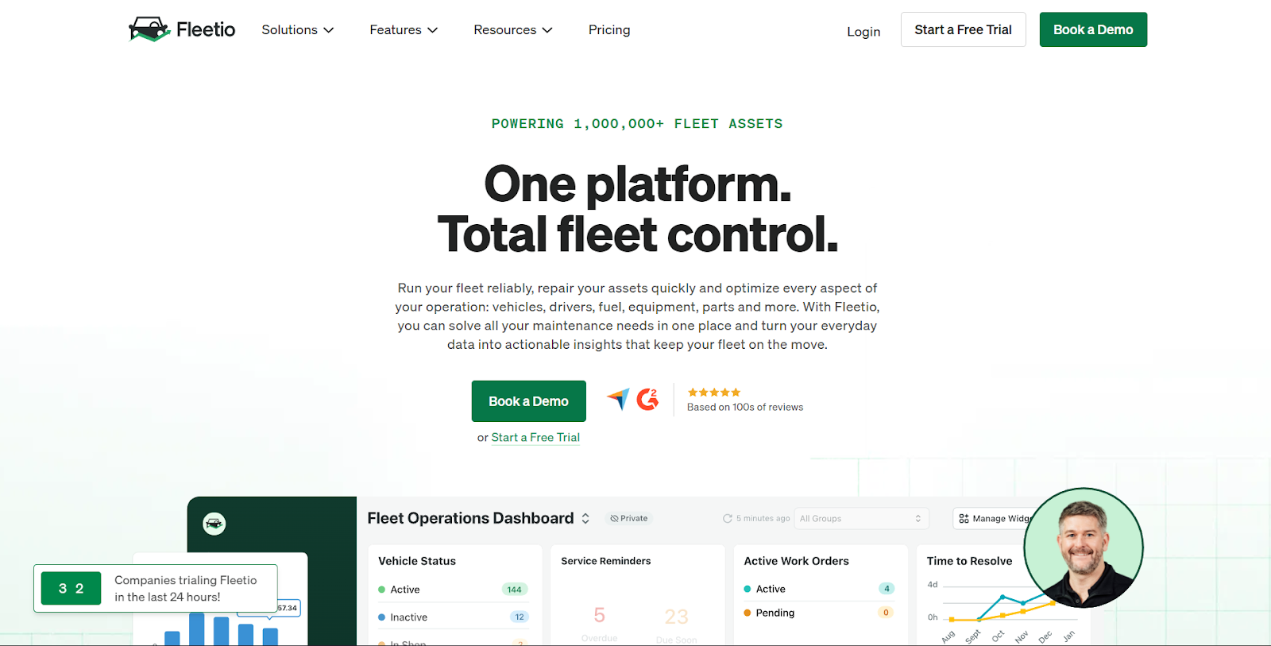Click the refresh icon beside '5 minutes ago'
Image resolution: width=1271 pixels, height=646 pixels.
[x=727, y=518]
